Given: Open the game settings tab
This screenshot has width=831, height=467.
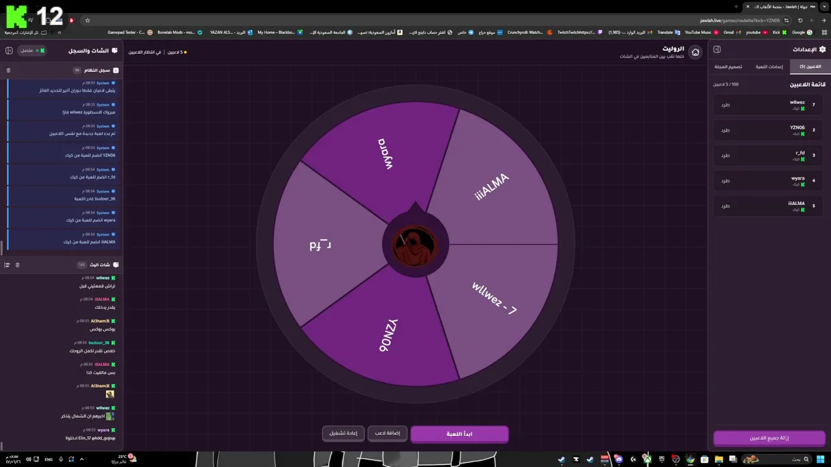Looking at the screenshot, I should pyautogui.click(x=769, y=66).
